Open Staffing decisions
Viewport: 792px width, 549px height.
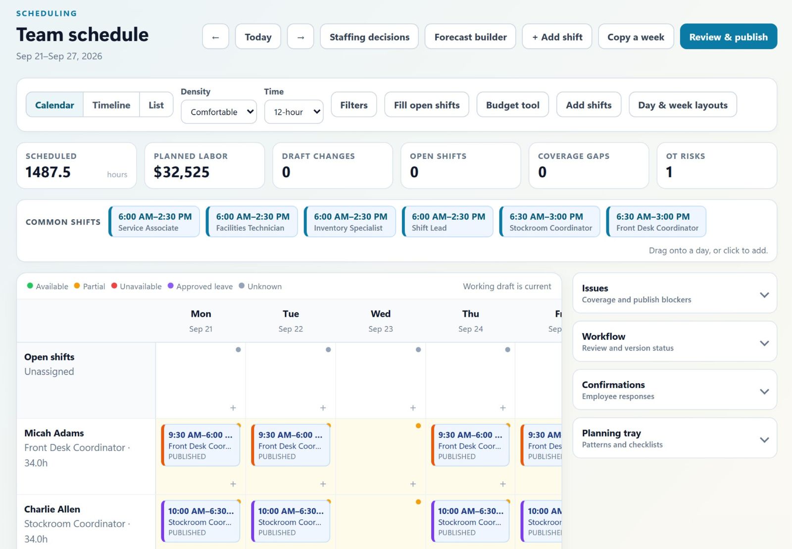(x=369, y=37)
